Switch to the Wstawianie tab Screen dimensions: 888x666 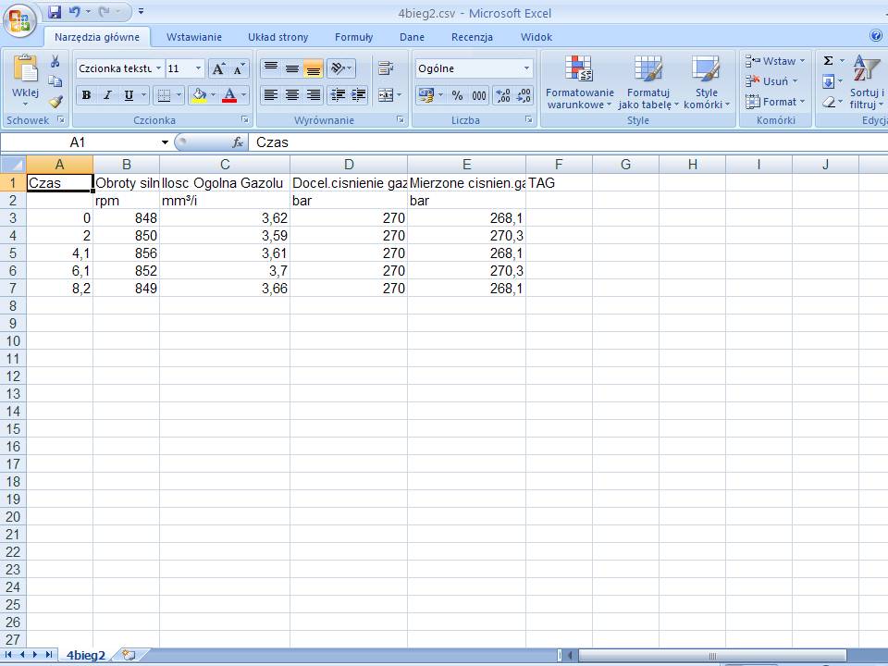click(x=193, y=37)
